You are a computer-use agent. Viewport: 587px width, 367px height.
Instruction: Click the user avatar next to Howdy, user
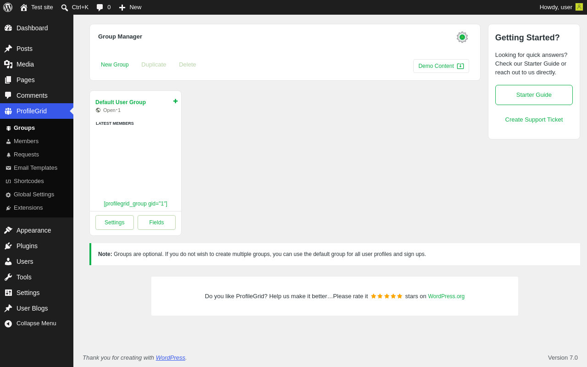pos(579,7)
